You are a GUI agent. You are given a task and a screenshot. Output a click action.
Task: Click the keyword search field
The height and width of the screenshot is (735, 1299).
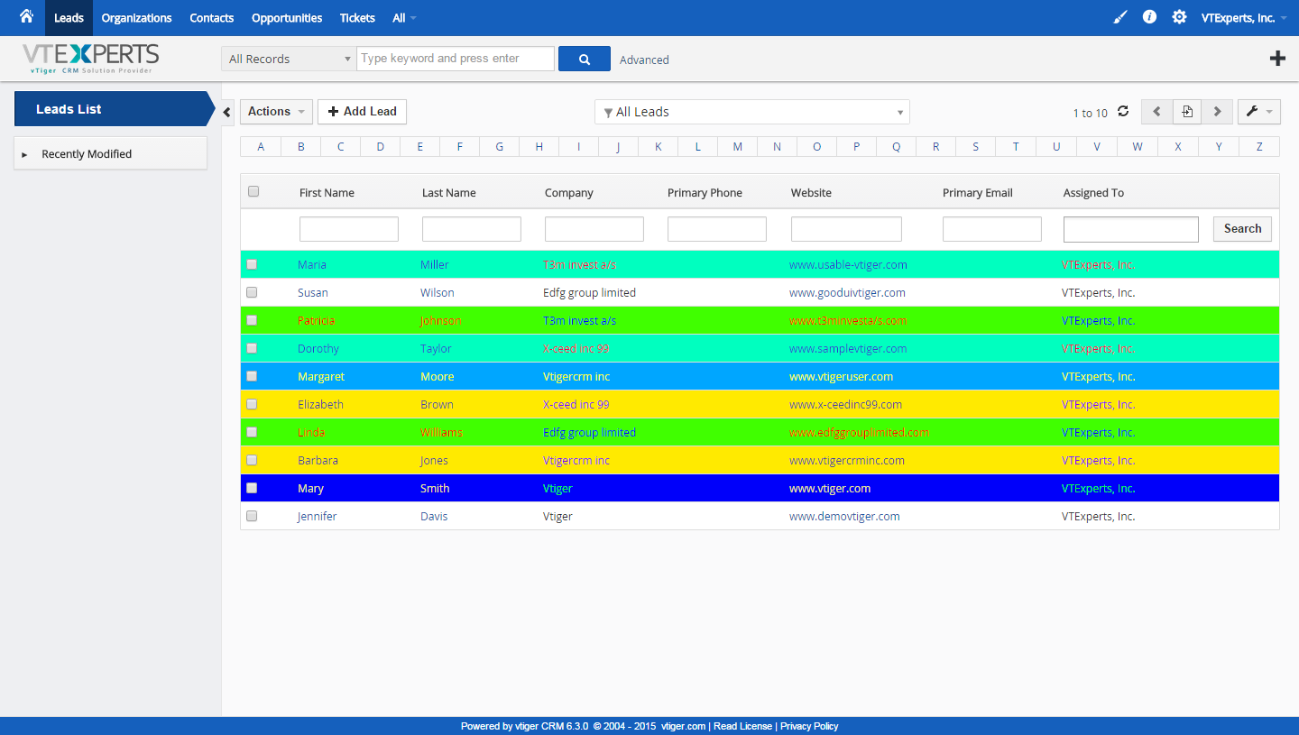pyautogui.click(x=456, y=59)
